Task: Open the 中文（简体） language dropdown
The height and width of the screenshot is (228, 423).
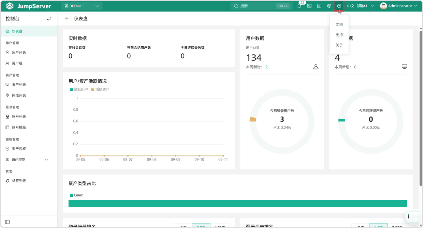Action: pyautogui.click(x=361, y=6)
